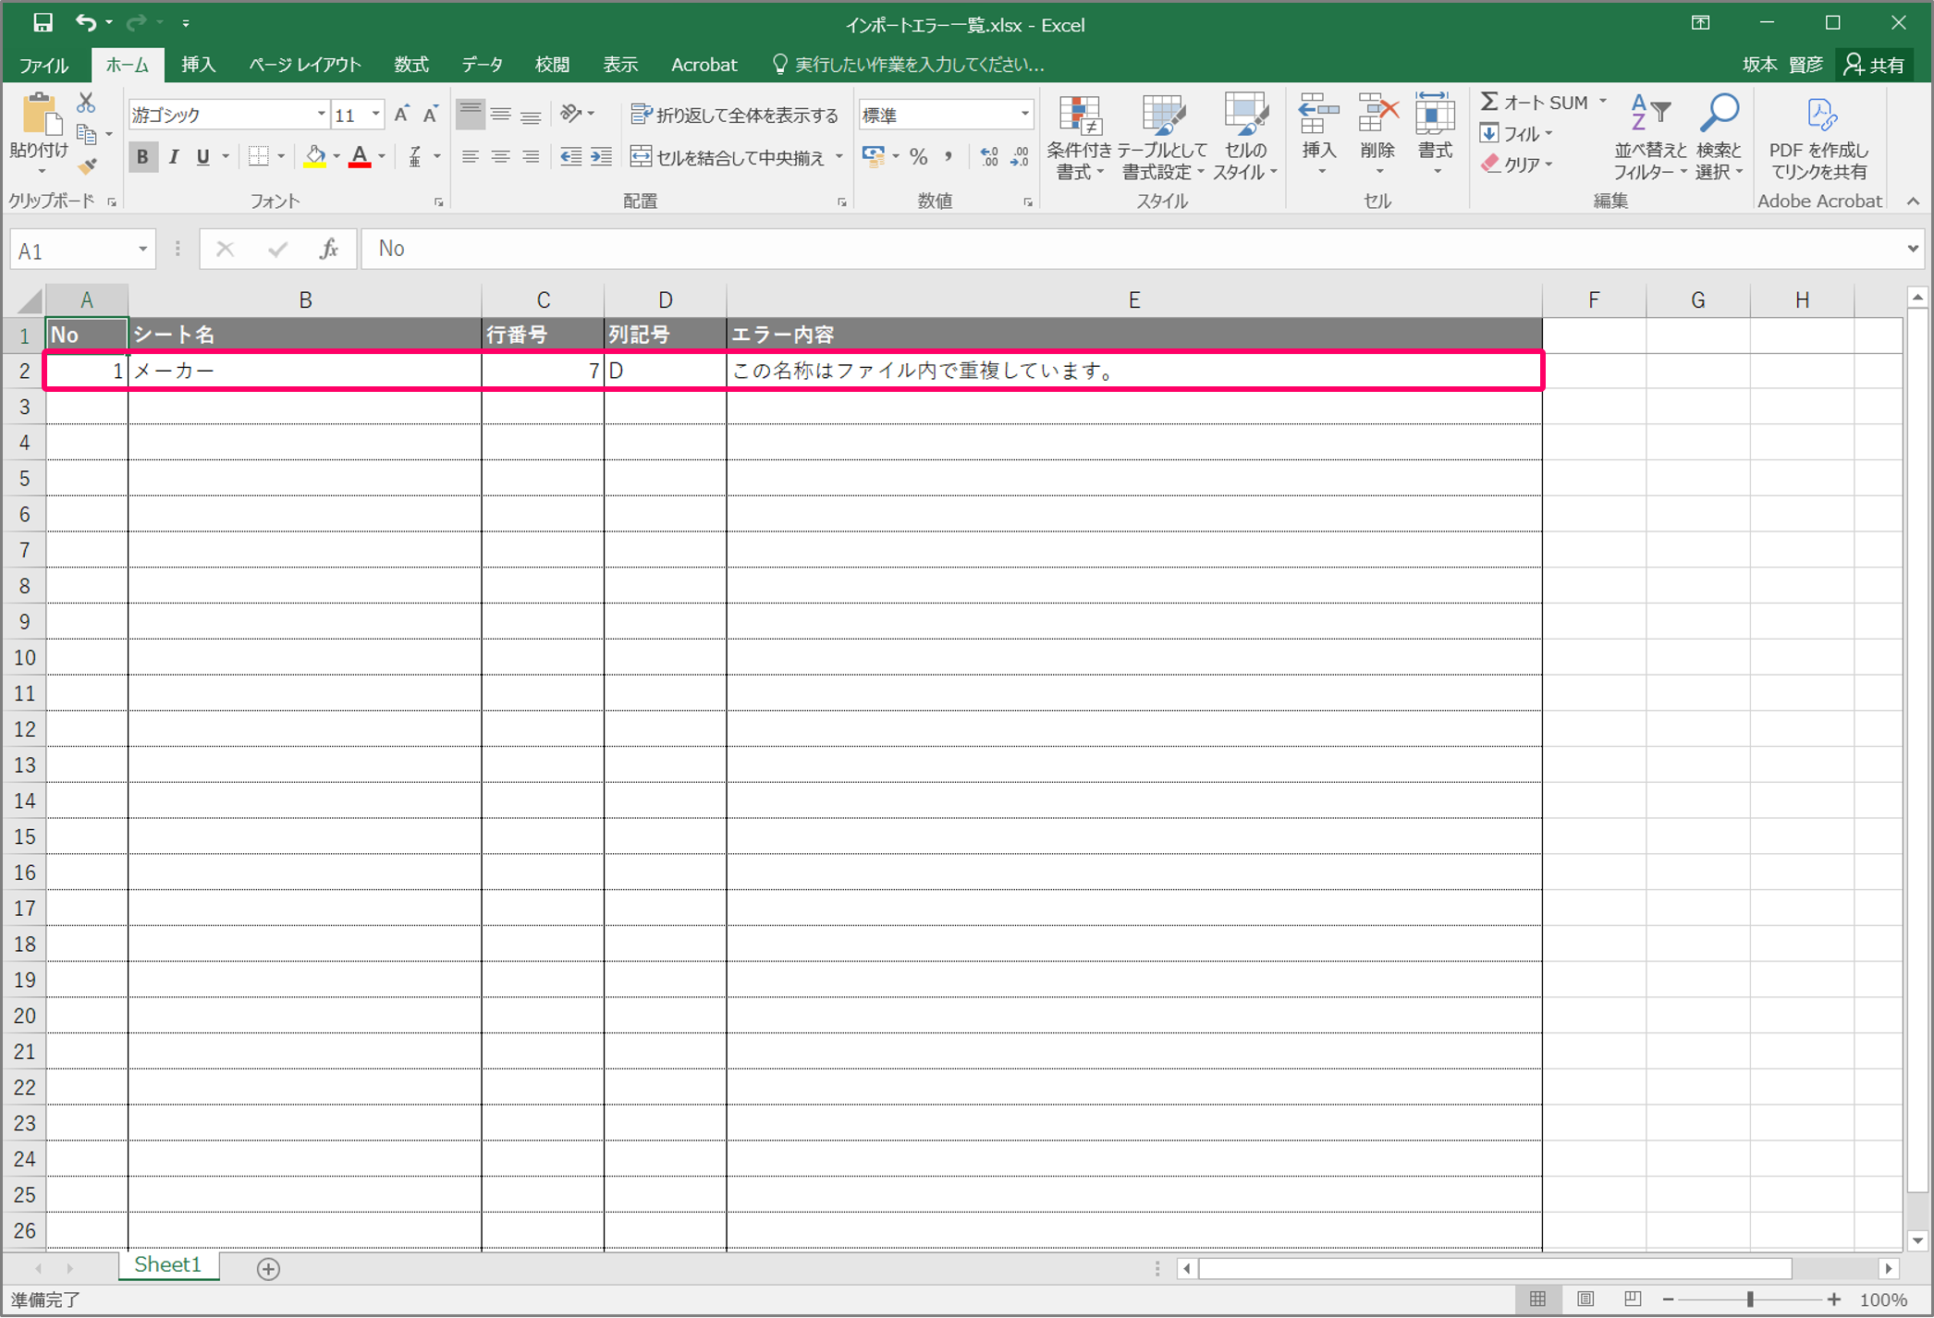Click the Format Painter brush icon
The image size is (1934, 1318).
(x=87, y=167)
